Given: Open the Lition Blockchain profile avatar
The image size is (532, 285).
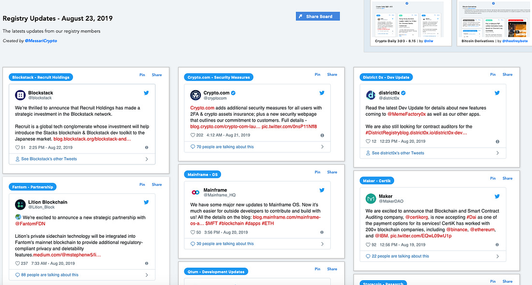Looking at the screenshot, I should (20, 204).
